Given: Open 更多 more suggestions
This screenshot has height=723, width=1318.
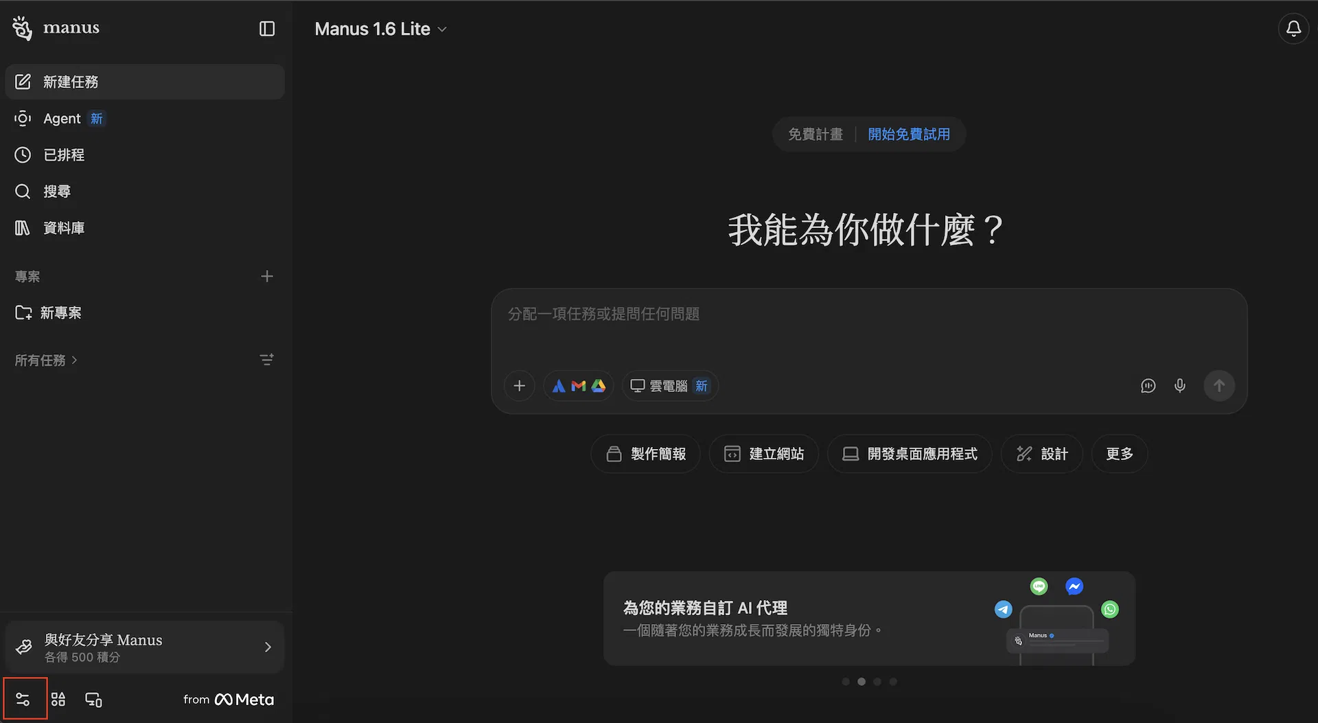Looking at the screenshot, I should tap(1120, 454).
